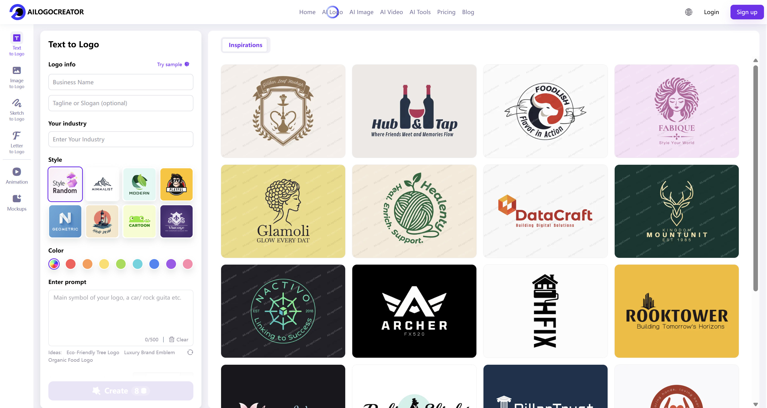The width and height of the screenshot is (767, 408).
Task: Open the Image to Logo tool
Action: pos(17,77)
